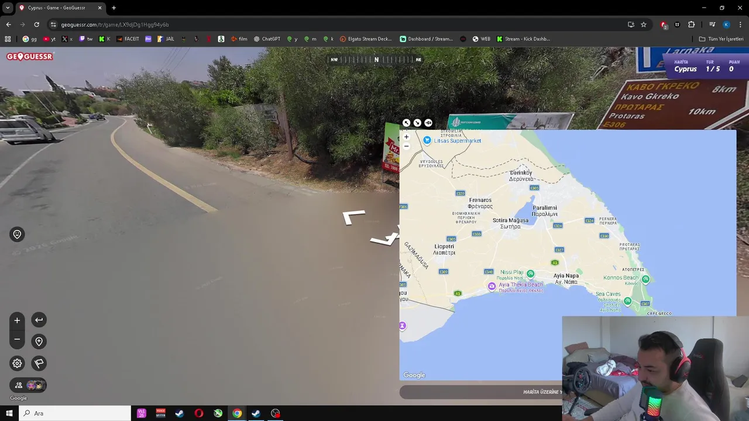Open Opera browser from the taskbar

199,413
